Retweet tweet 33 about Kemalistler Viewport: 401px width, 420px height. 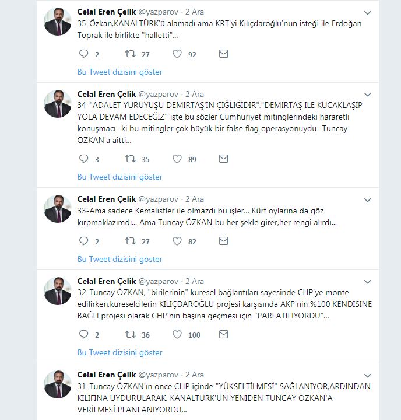point(131,241)
